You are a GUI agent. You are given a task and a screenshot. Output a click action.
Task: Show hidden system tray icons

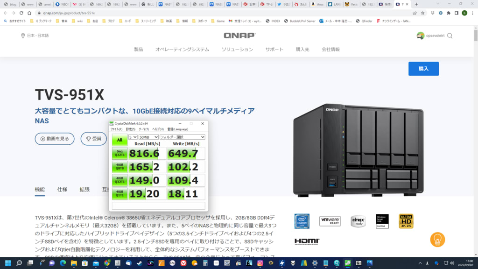tap(420, 263)
